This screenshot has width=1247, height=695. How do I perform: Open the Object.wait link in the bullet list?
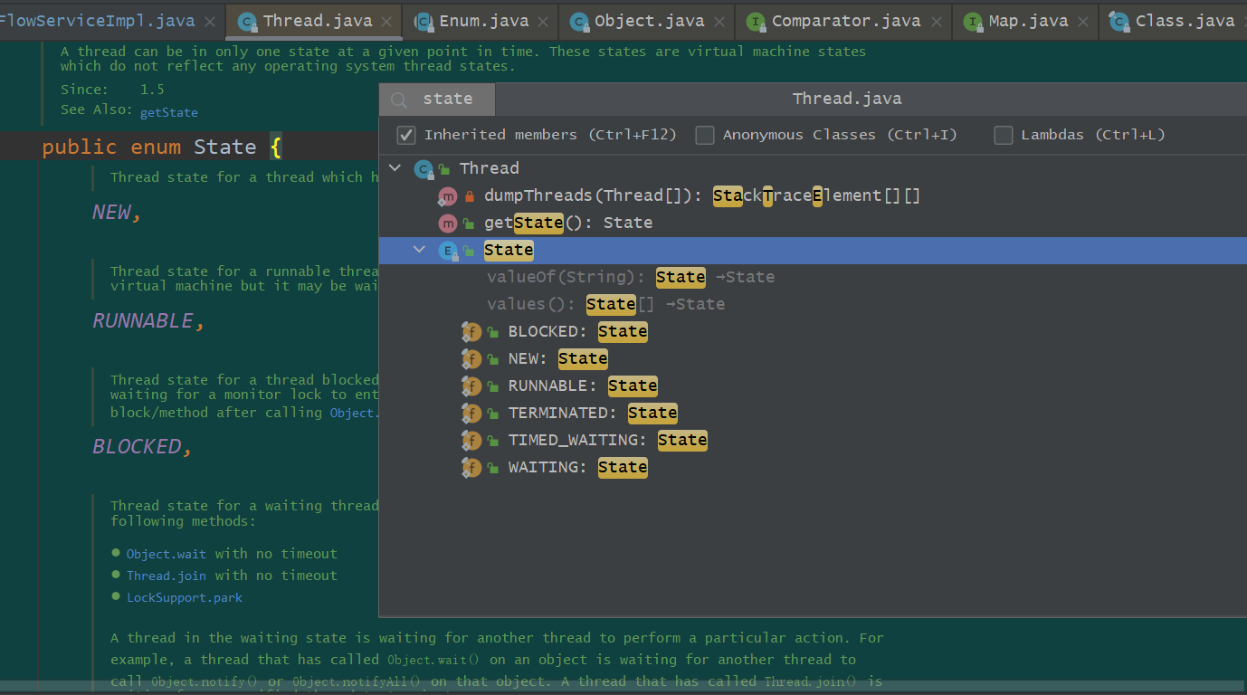coord(167,554)
